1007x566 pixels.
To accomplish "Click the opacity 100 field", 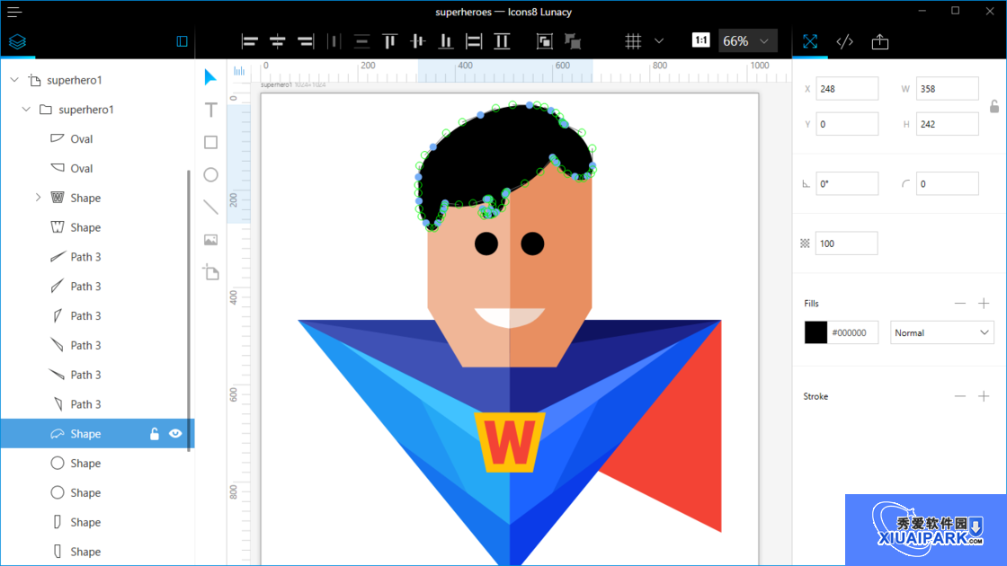I will (846, 243).
